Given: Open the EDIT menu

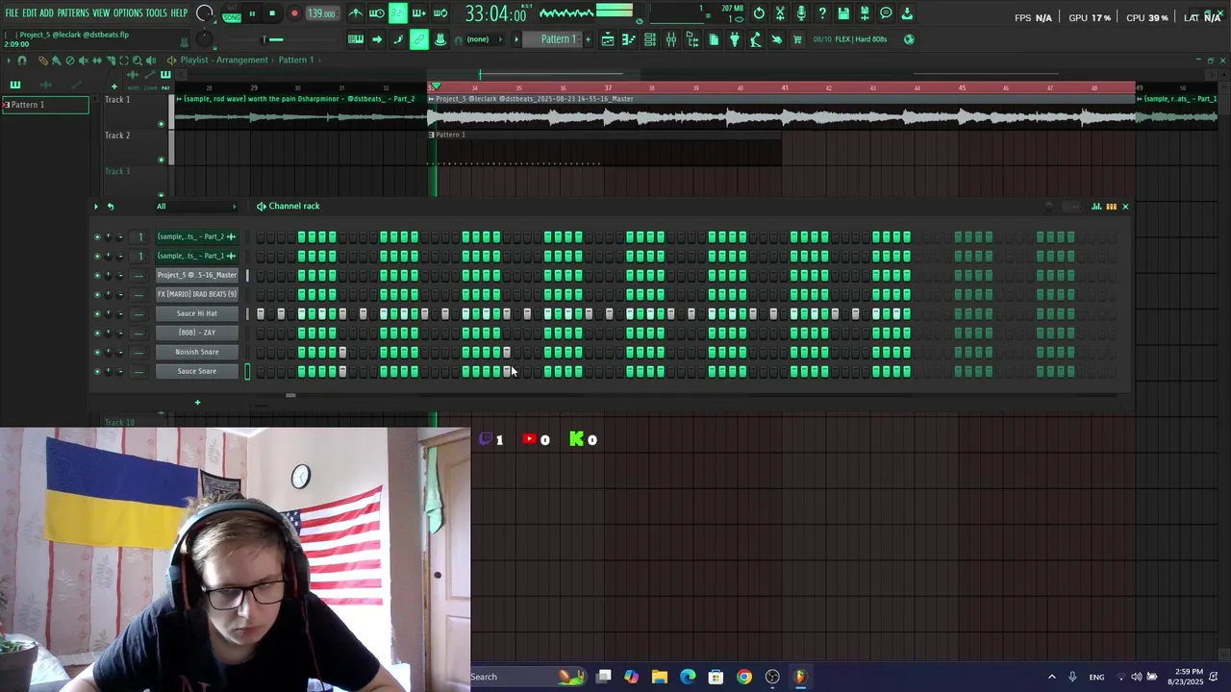Looking at the screenshot, I should (x=30, y=13).
